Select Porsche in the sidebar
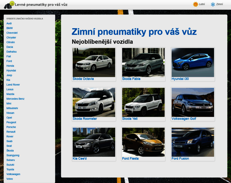231x183 pixels. [11, 127]
